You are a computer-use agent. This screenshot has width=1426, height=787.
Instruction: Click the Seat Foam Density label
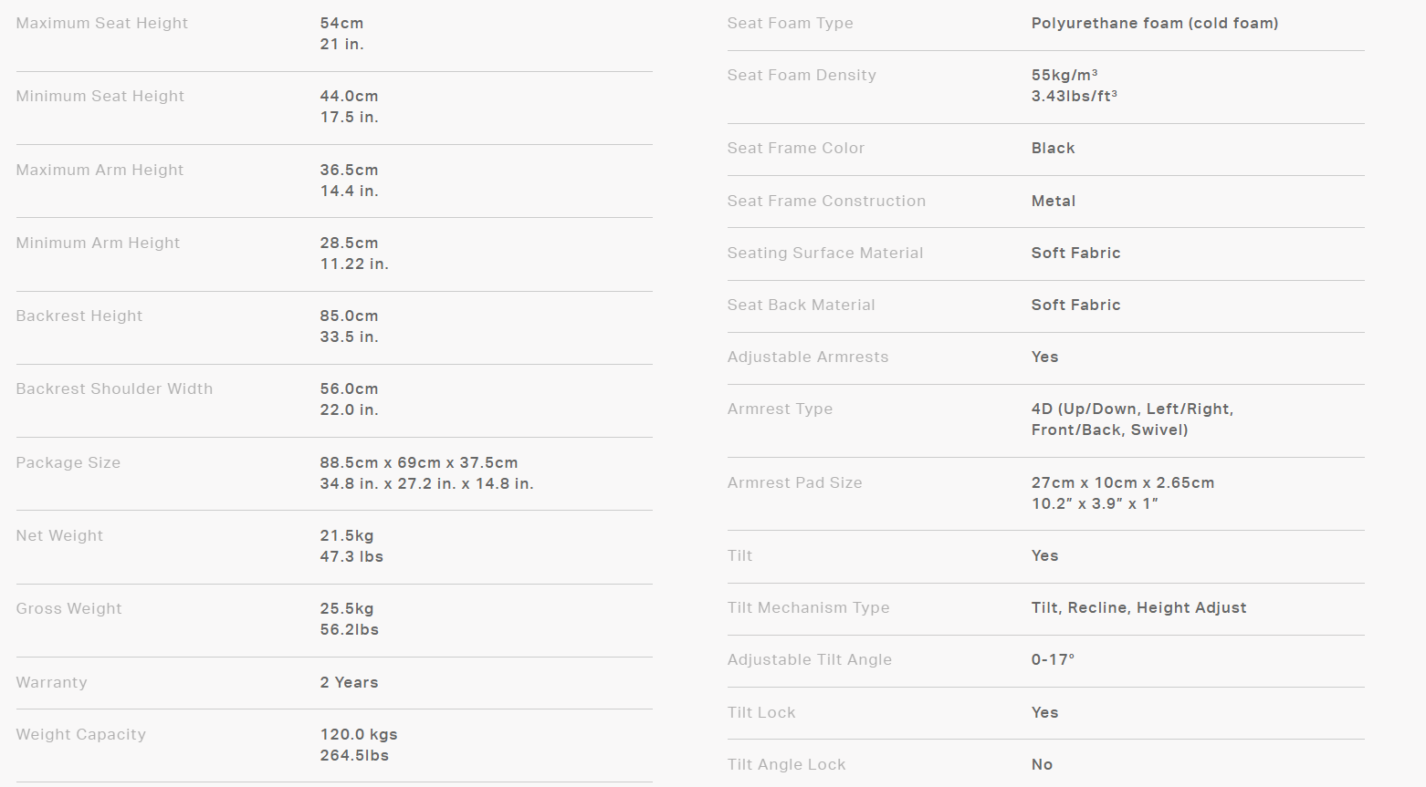point(801,75)
